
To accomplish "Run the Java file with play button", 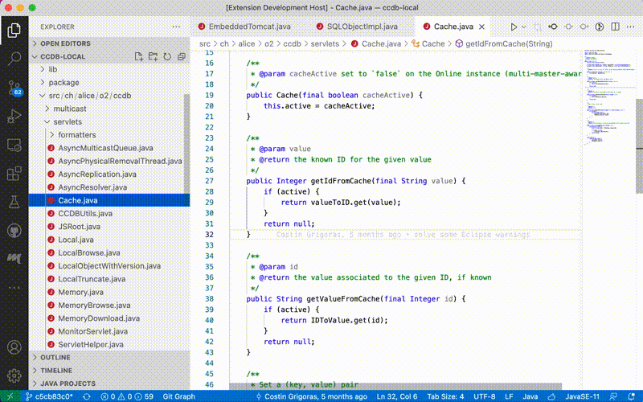I will (514, 27).
